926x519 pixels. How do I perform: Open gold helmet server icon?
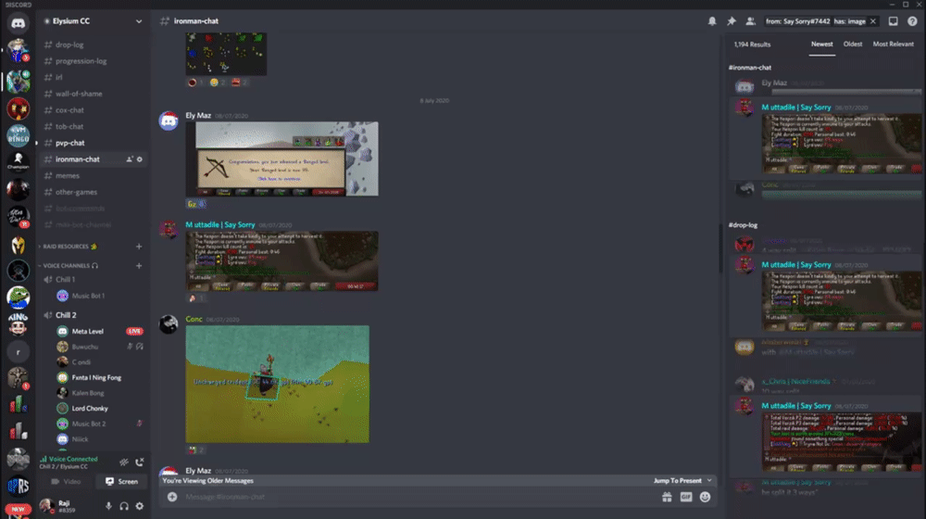point(18,244)
